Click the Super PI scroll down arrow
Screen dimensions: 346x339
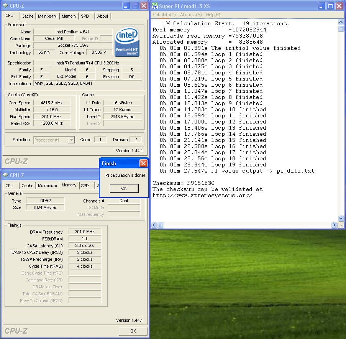point(341,218)
